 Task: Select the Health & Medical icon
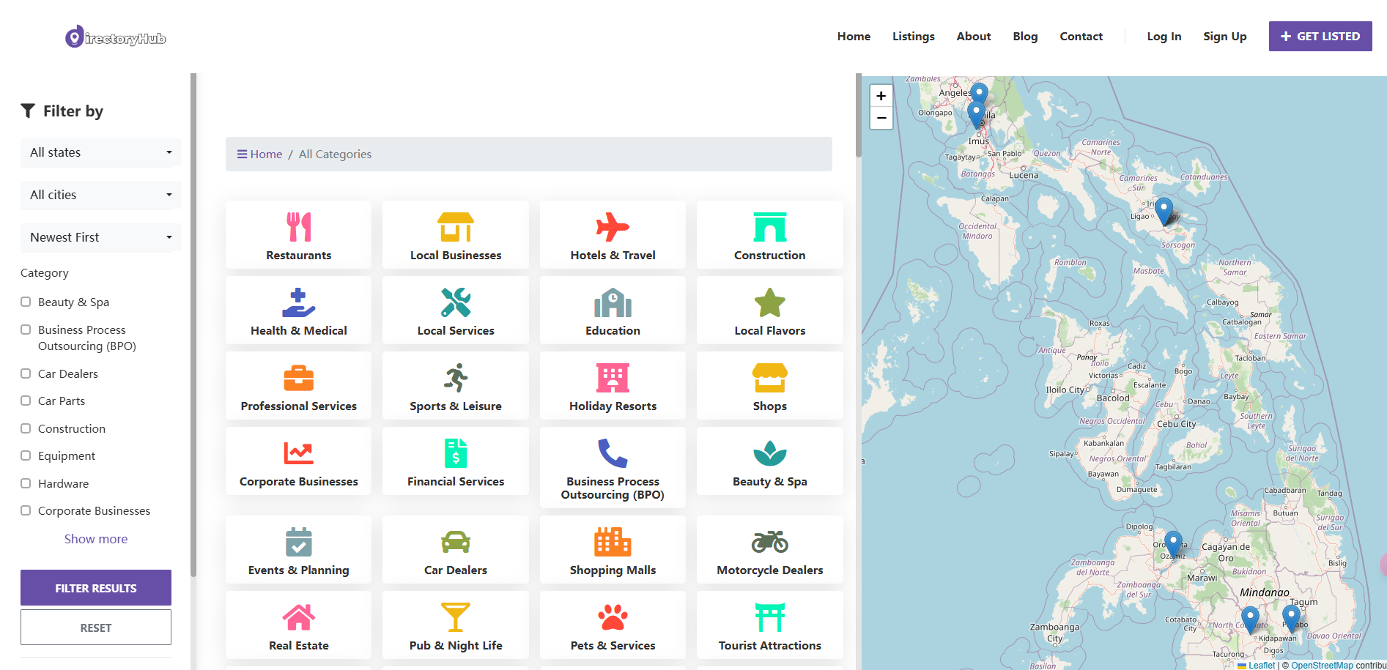(x=298, y=302)
